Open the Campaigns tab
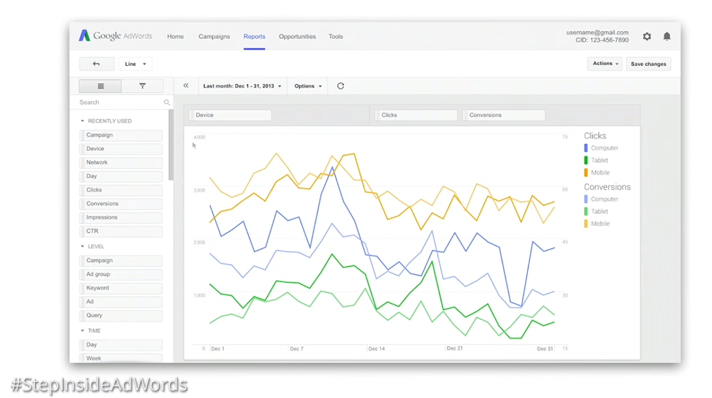The image size is (712, 398). tap(214, 37)
